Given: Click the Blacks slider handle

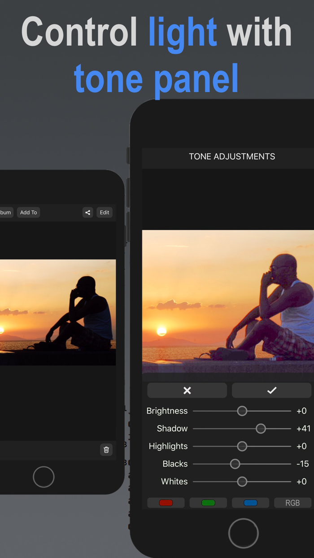Looking at the screenshot, I should 235,464.
